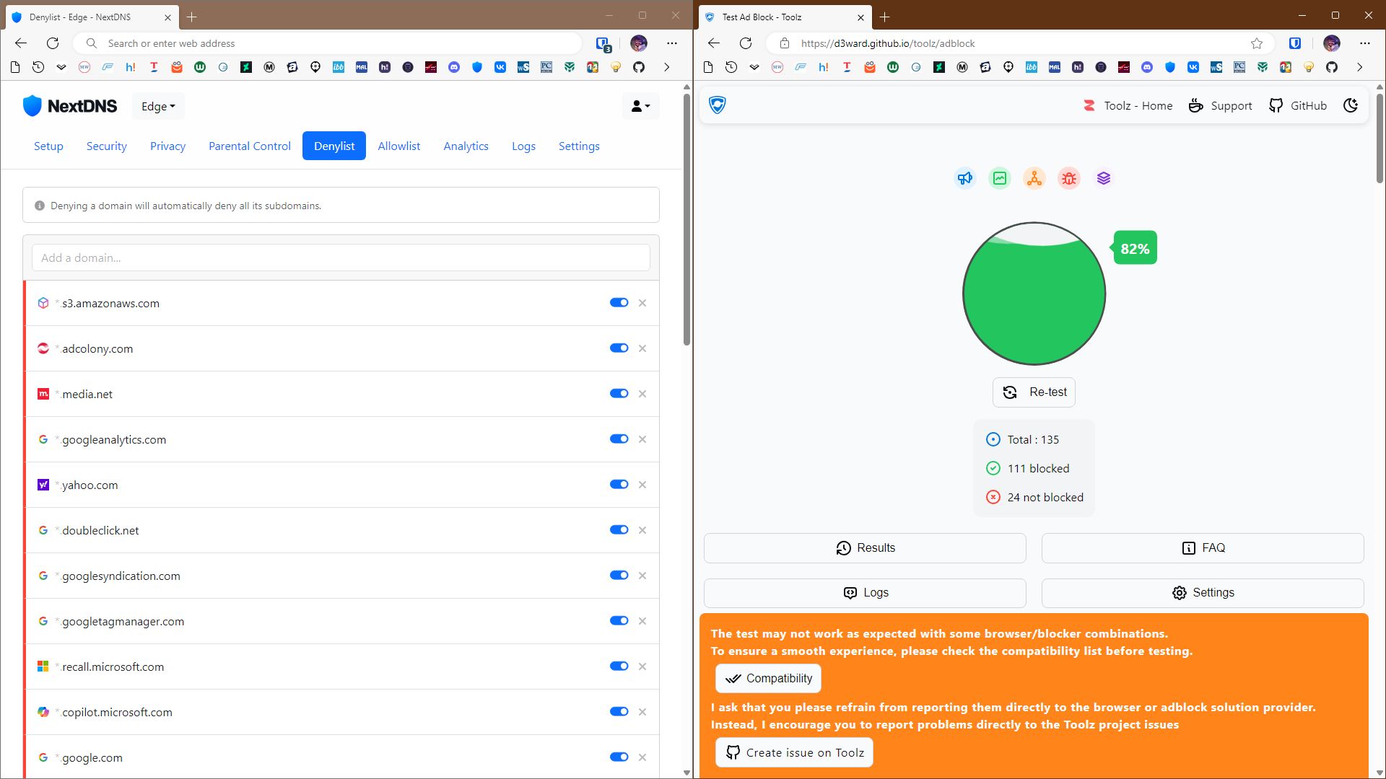Go back in the NextDNS window
The image size is (1386, 779).
[21, 43]
